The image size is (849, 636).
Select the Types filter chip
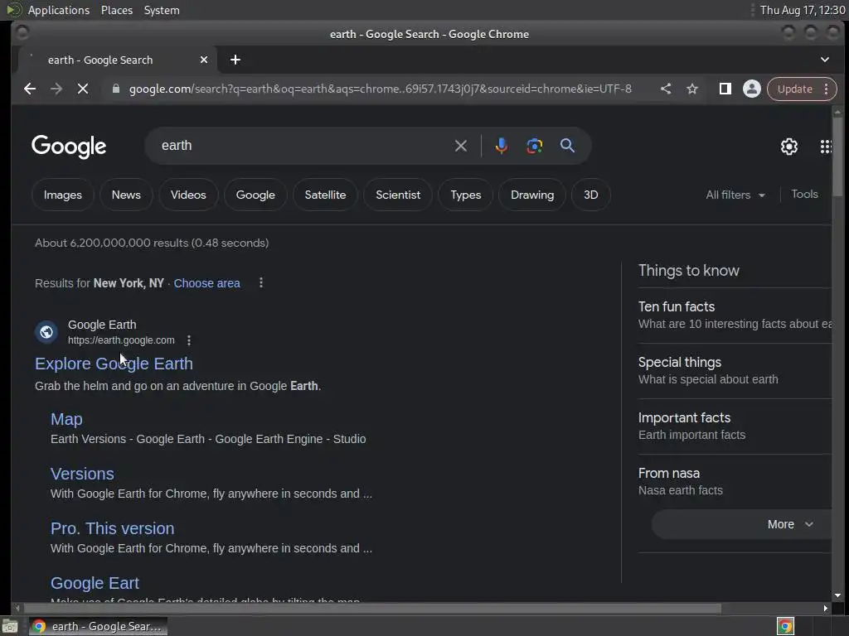pyautogui.click(x=466, y=195)
